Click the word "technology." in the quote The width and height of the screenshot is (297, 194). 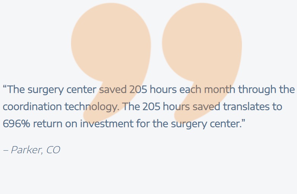92,107
